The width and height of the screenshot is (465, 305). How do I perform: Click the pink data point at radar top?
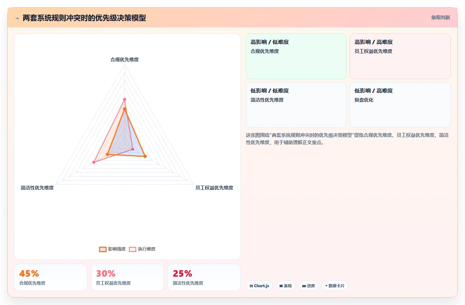[x=124, y=99]
